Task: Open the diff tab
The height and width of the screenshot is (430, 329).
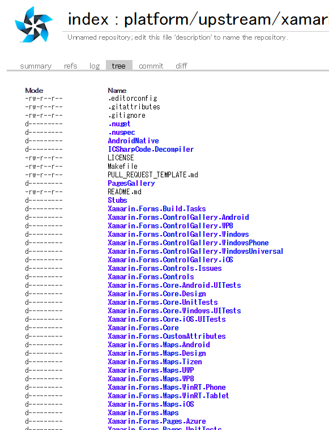Action: 181,66
